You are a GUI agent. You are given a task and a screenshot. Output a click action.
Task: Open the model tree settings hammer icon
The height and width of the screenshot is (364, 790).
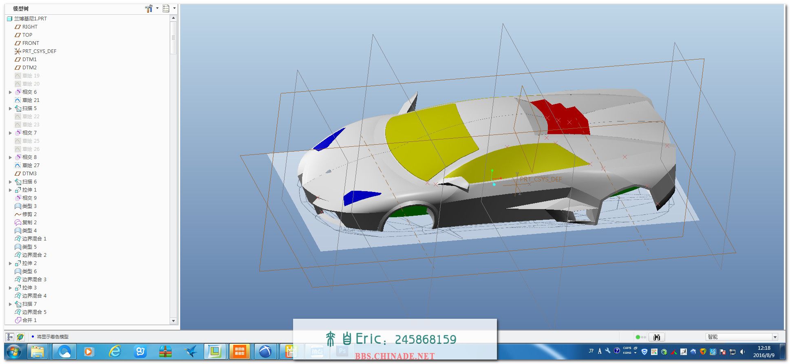149,9
